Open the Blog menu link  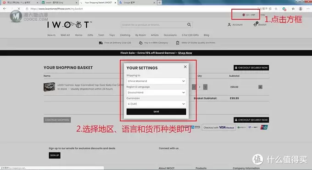206,35
